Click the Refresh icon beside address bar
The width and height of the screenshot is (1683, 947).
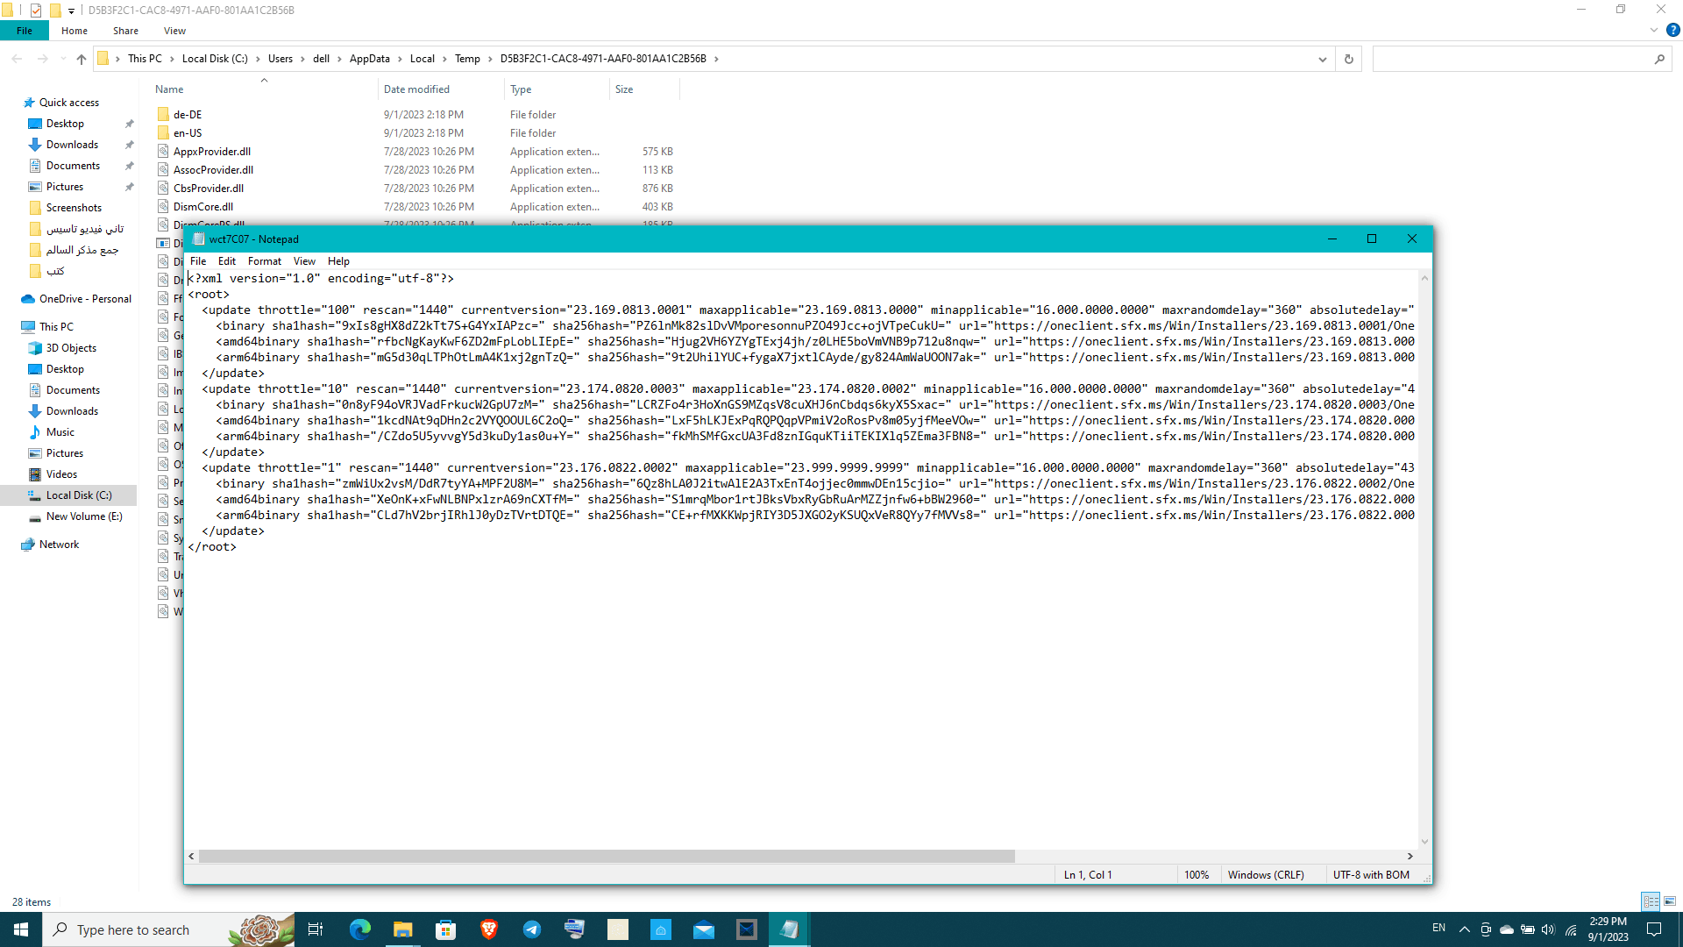coord(1348,59)
